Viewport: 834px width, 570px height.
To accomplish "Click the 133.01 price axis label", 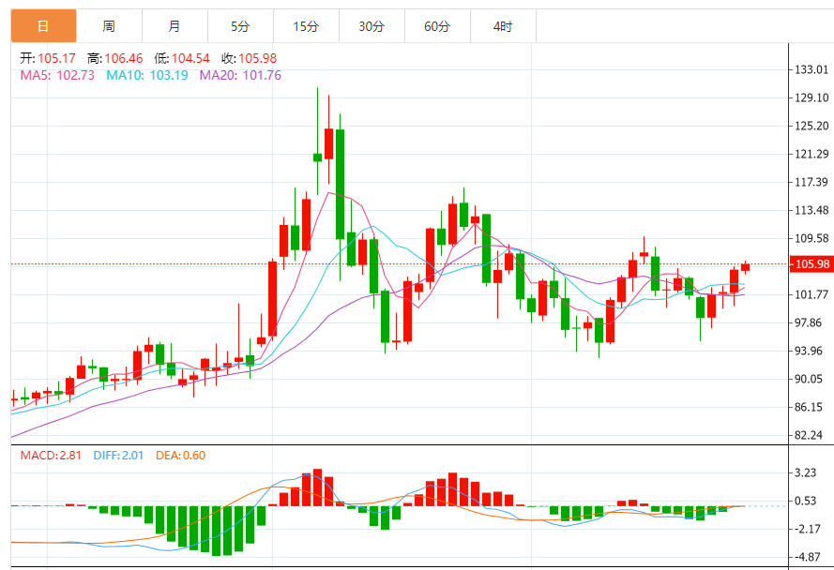I will click(811, 69).
